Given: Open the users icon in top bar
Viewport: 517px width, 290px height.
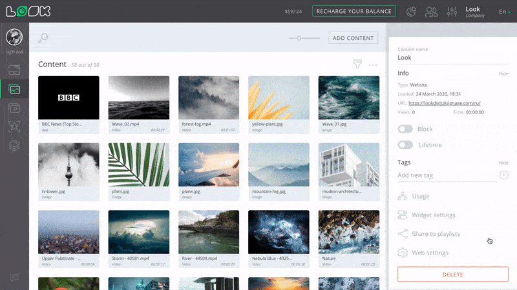Looking at the screenshot, I should click(432, 12).
